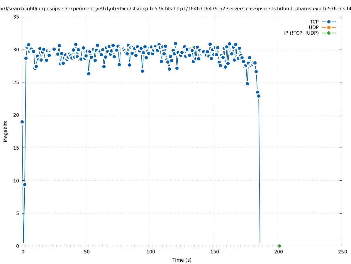Click the chart title file path text
The width and height of the screenshot is (351, 264).
tap(175, 9)
